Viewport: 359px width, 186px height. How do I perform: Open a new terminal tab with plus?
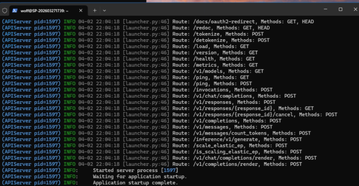[x=94, y=11]
